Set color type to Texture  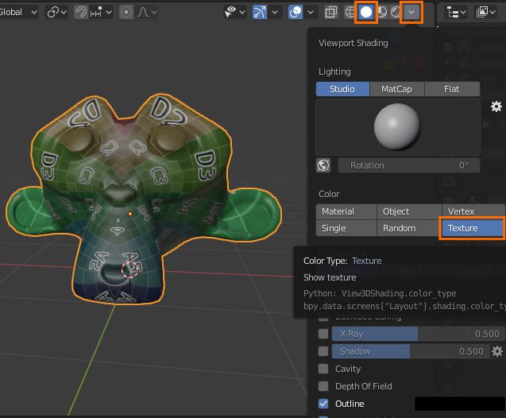pos(473,228)
